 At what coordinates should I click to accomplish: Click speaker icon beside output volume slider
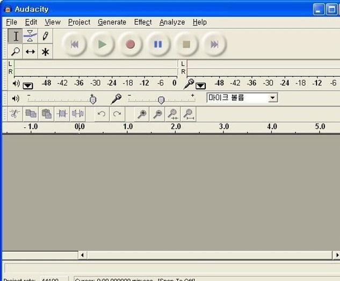click(x=16, y=99)
